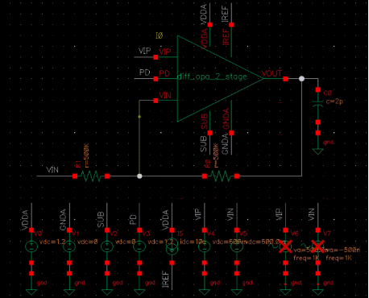Viewport: 369px width, 298px height.
Task: Select the I5 current source symbol
Action: [x=172, y=246]
